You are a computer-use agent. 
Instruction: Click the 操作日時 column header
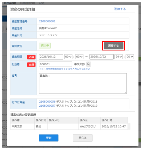(x=114, y=120)
